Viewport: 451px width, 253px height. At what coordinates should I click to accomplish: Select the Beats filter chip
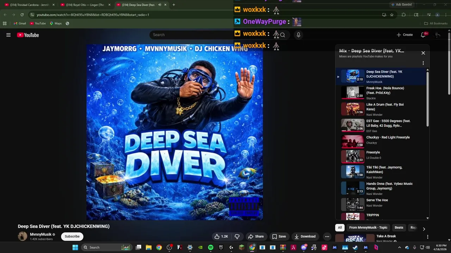tap(399, 228)
